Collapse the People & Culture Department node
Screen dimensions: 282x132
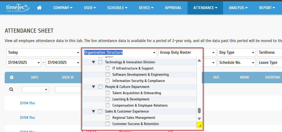point(93,87)
